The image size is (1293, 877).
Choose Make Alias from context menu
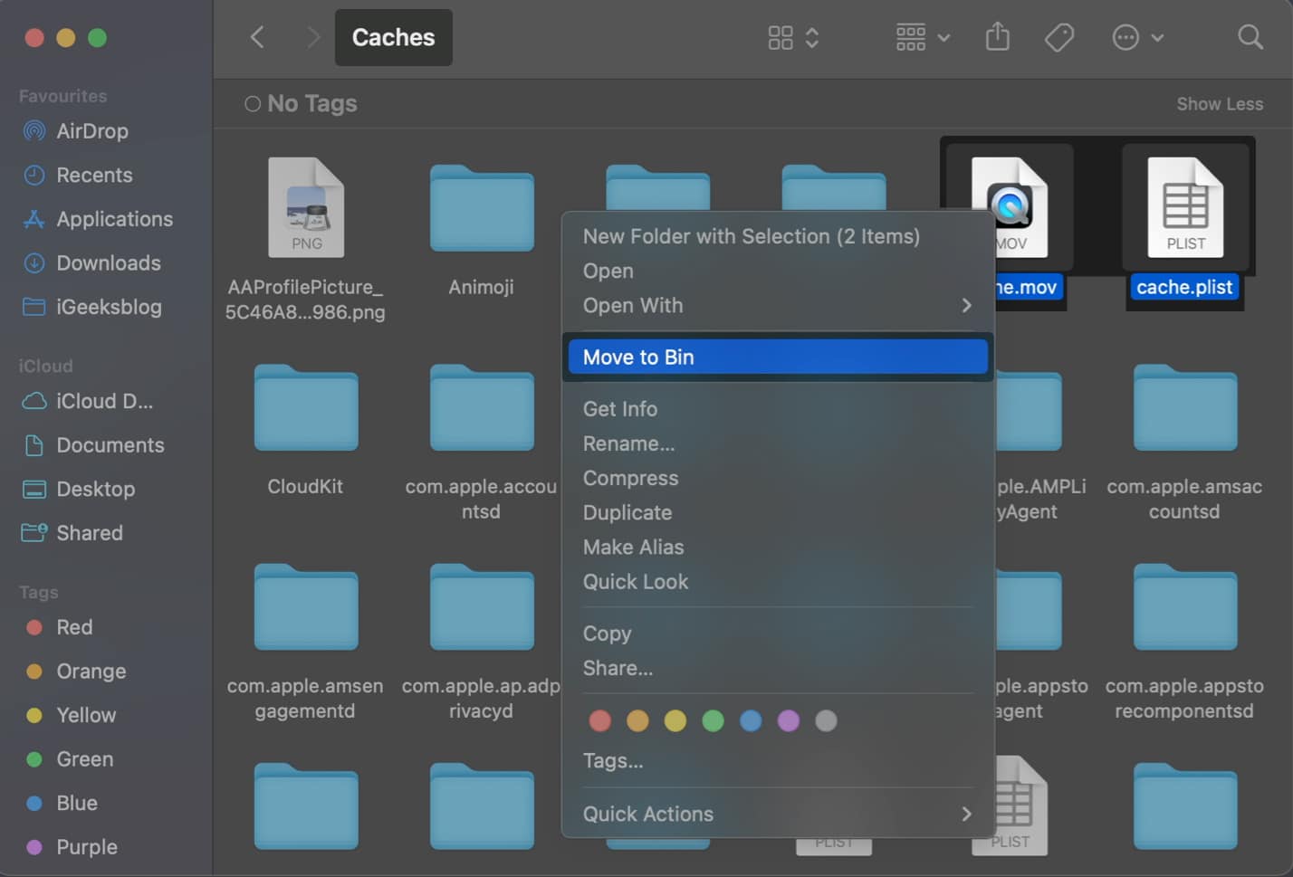[x=633, y=547]
